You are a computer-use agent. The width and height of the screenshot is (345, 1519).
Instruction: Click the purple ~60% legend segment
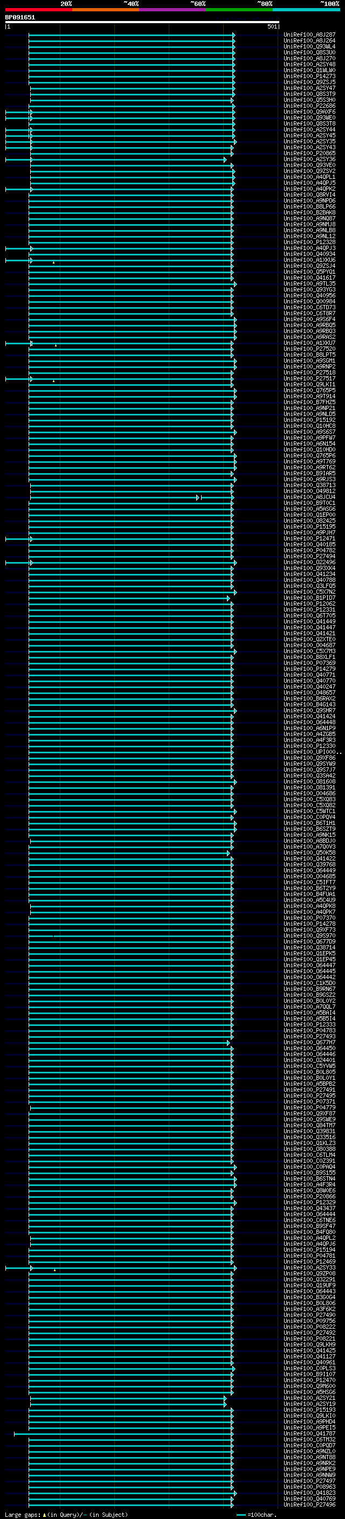pos(173,10)
